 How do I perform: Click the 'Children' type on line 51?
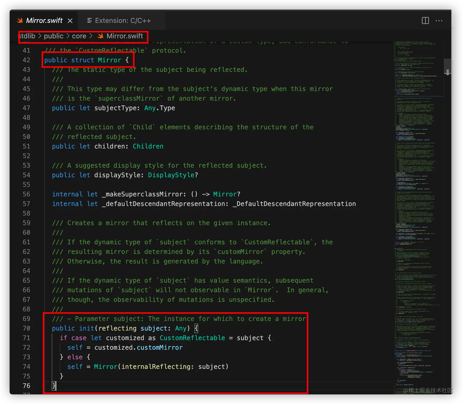(148, 146)
